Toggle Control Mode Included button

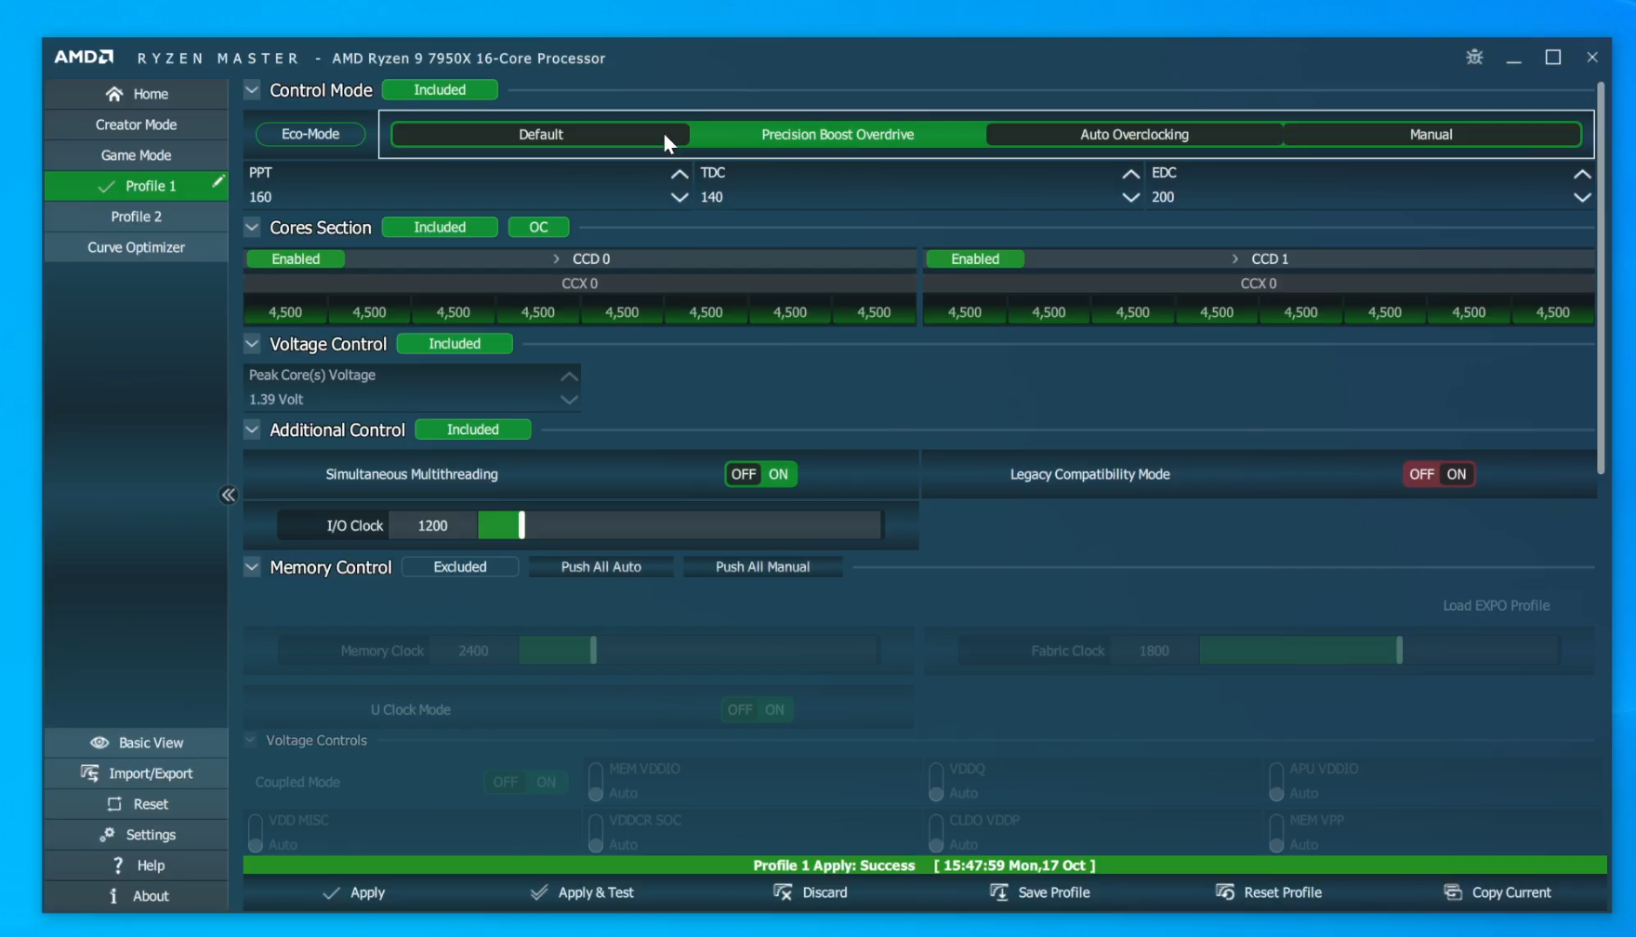click(x=440, y=90)
